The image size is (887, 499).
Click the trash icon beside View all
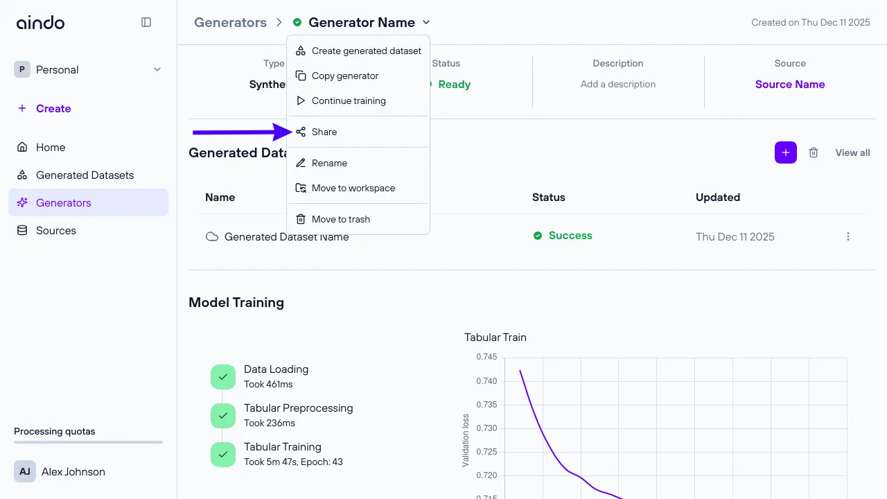pyautogui.click(x=814, y=152)
